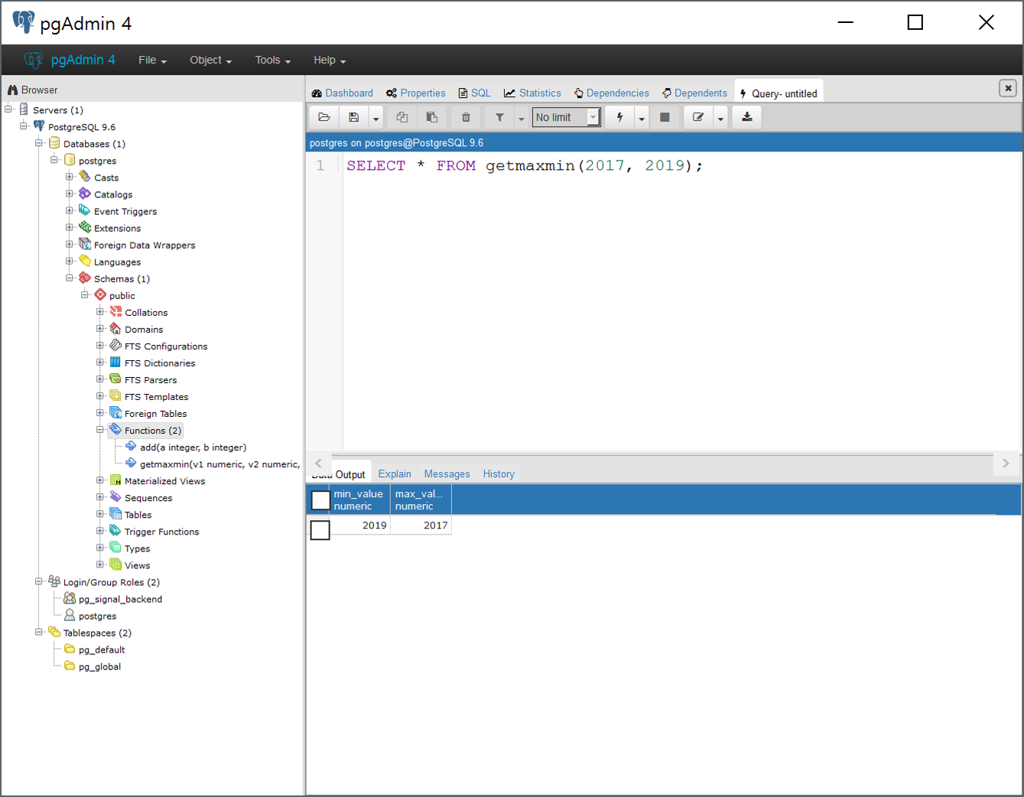
Task: Switch to the Properties tab
Action: tap(416, 93)
